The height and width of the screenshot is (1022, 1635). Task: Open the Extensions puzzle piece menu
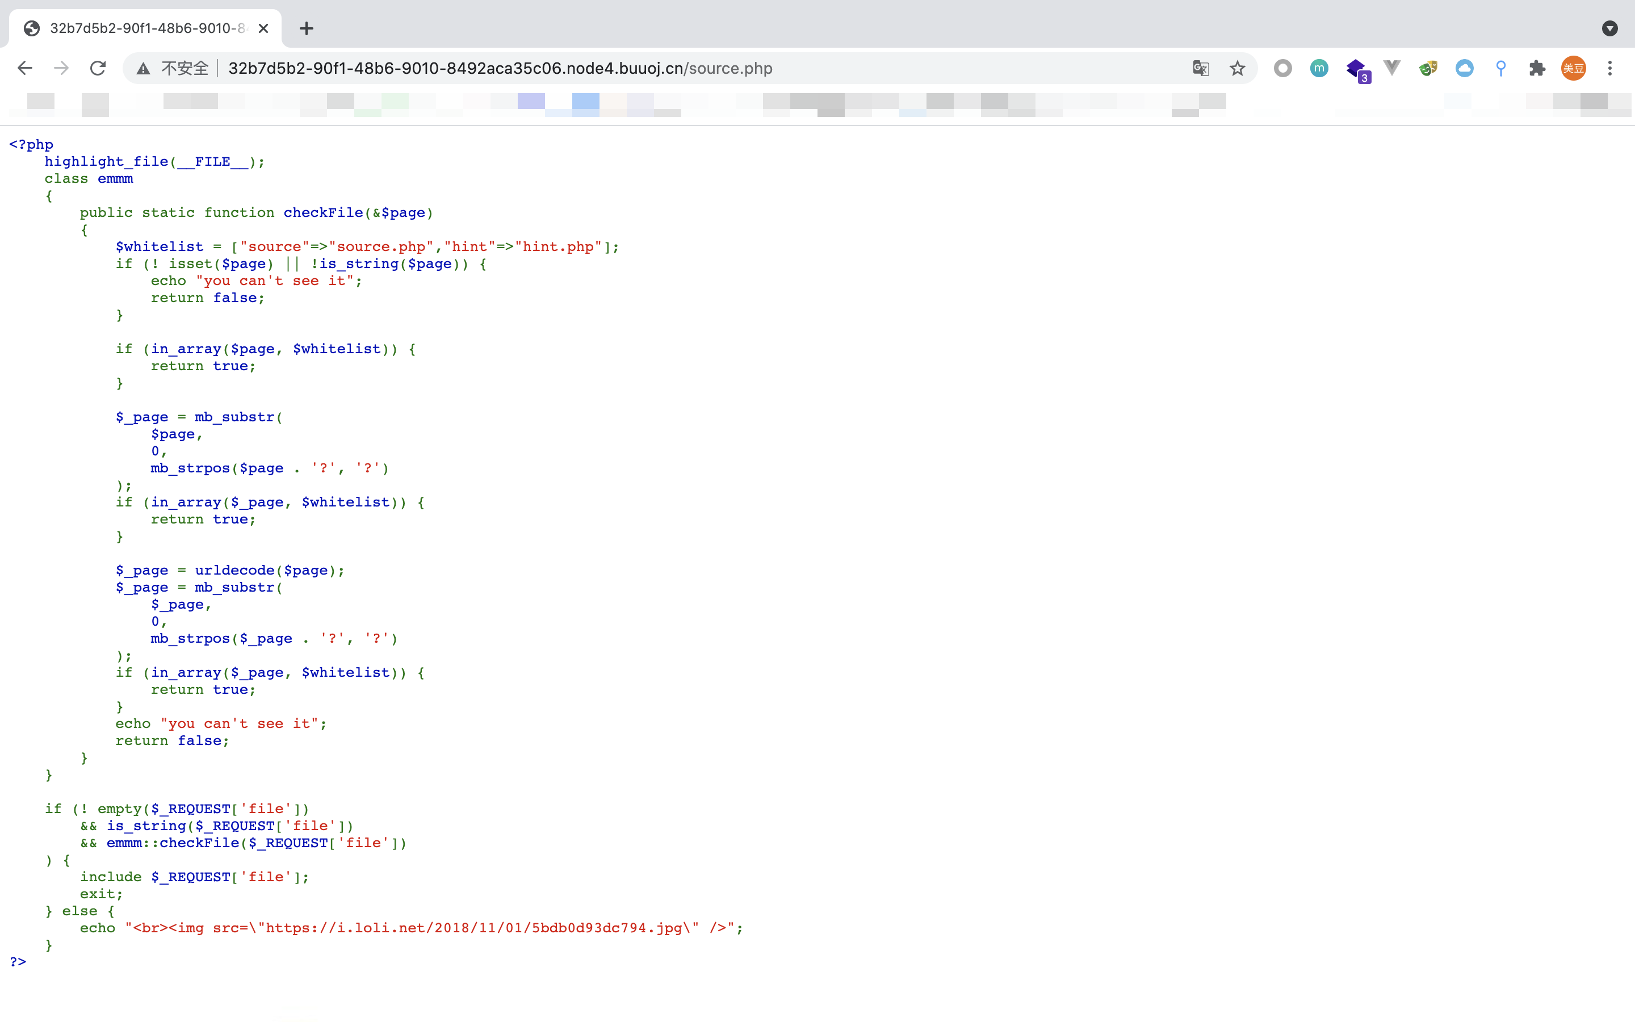coord(1537,68)
